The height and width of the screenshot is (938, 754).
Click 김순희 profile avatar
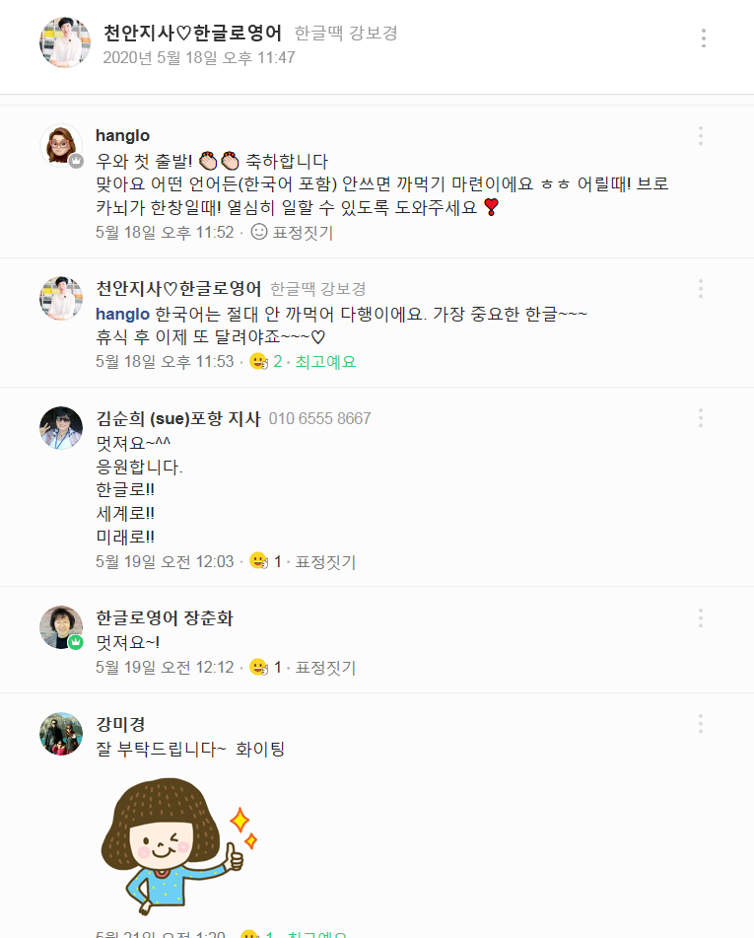(x=61, y=428)
